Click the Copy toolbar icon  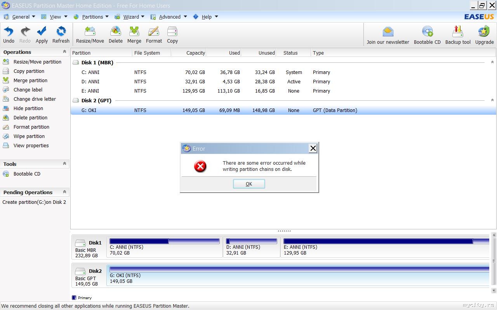[172, 35]
